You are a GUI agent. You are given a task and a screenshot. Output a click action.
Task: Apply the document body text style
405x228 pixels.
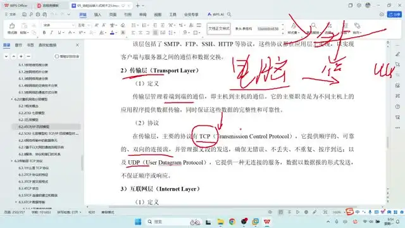(218, 28)
